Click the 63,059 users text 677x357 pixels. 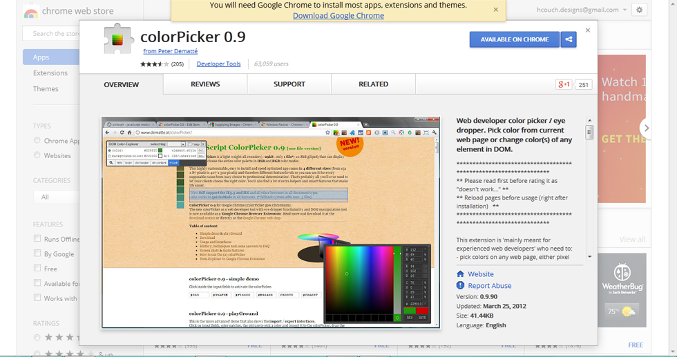[x=271, y=64]
